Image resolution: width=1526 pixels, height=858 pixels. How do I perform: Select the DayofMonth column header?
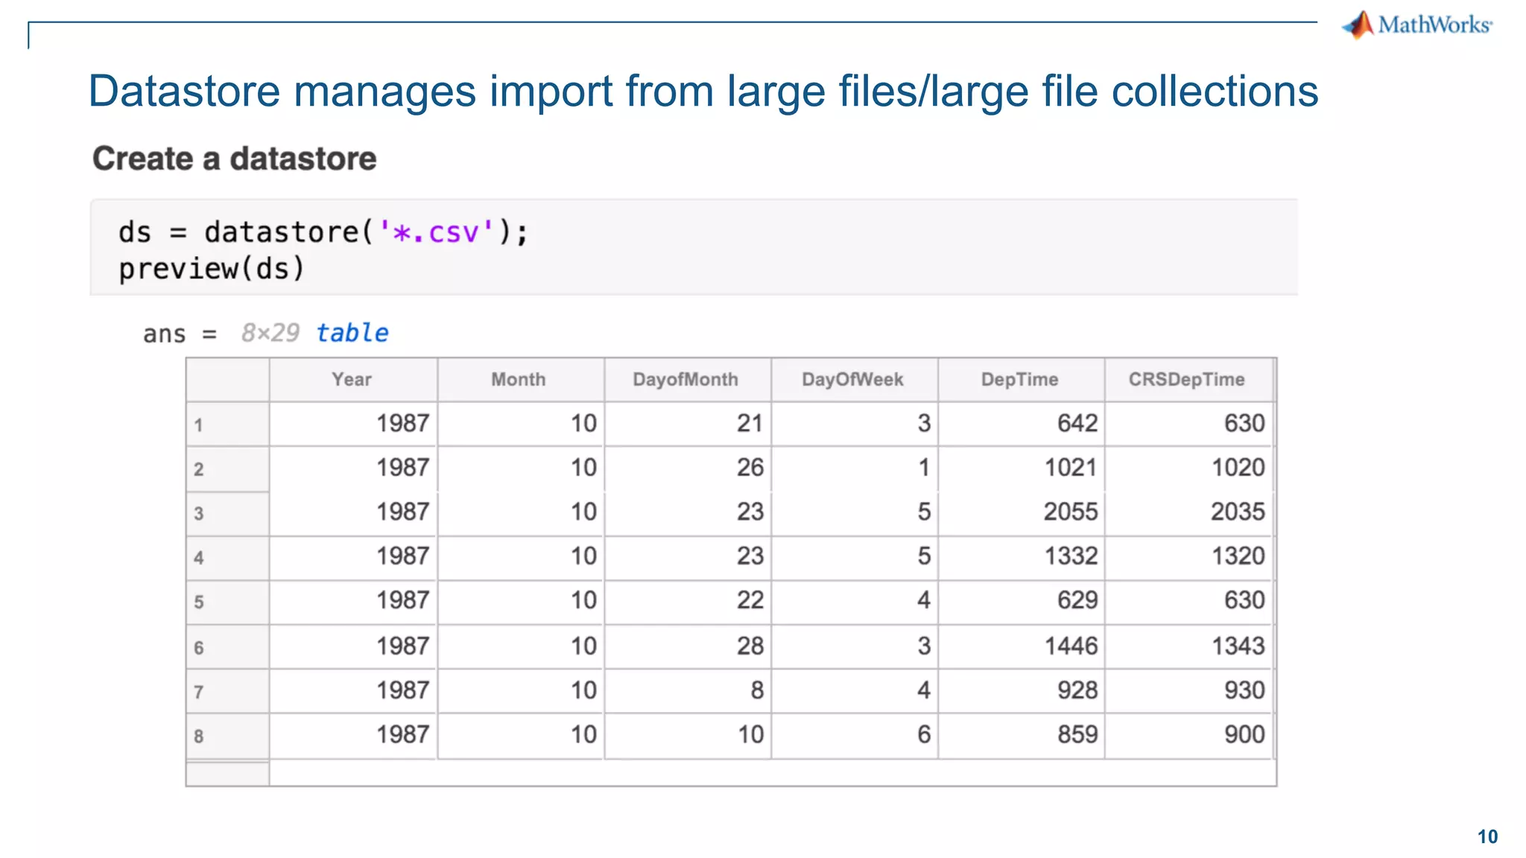click(x=686, y=380)
